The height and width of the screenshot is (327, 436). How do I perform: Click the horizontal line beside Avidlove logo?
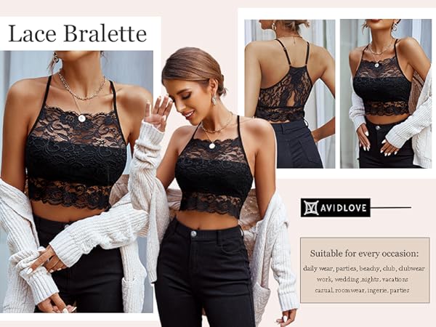391,207
